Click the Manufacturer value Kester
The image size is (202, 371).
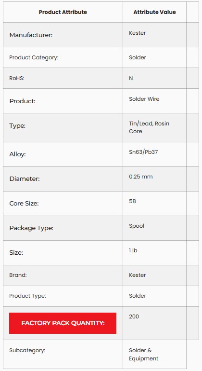[138, 33]
